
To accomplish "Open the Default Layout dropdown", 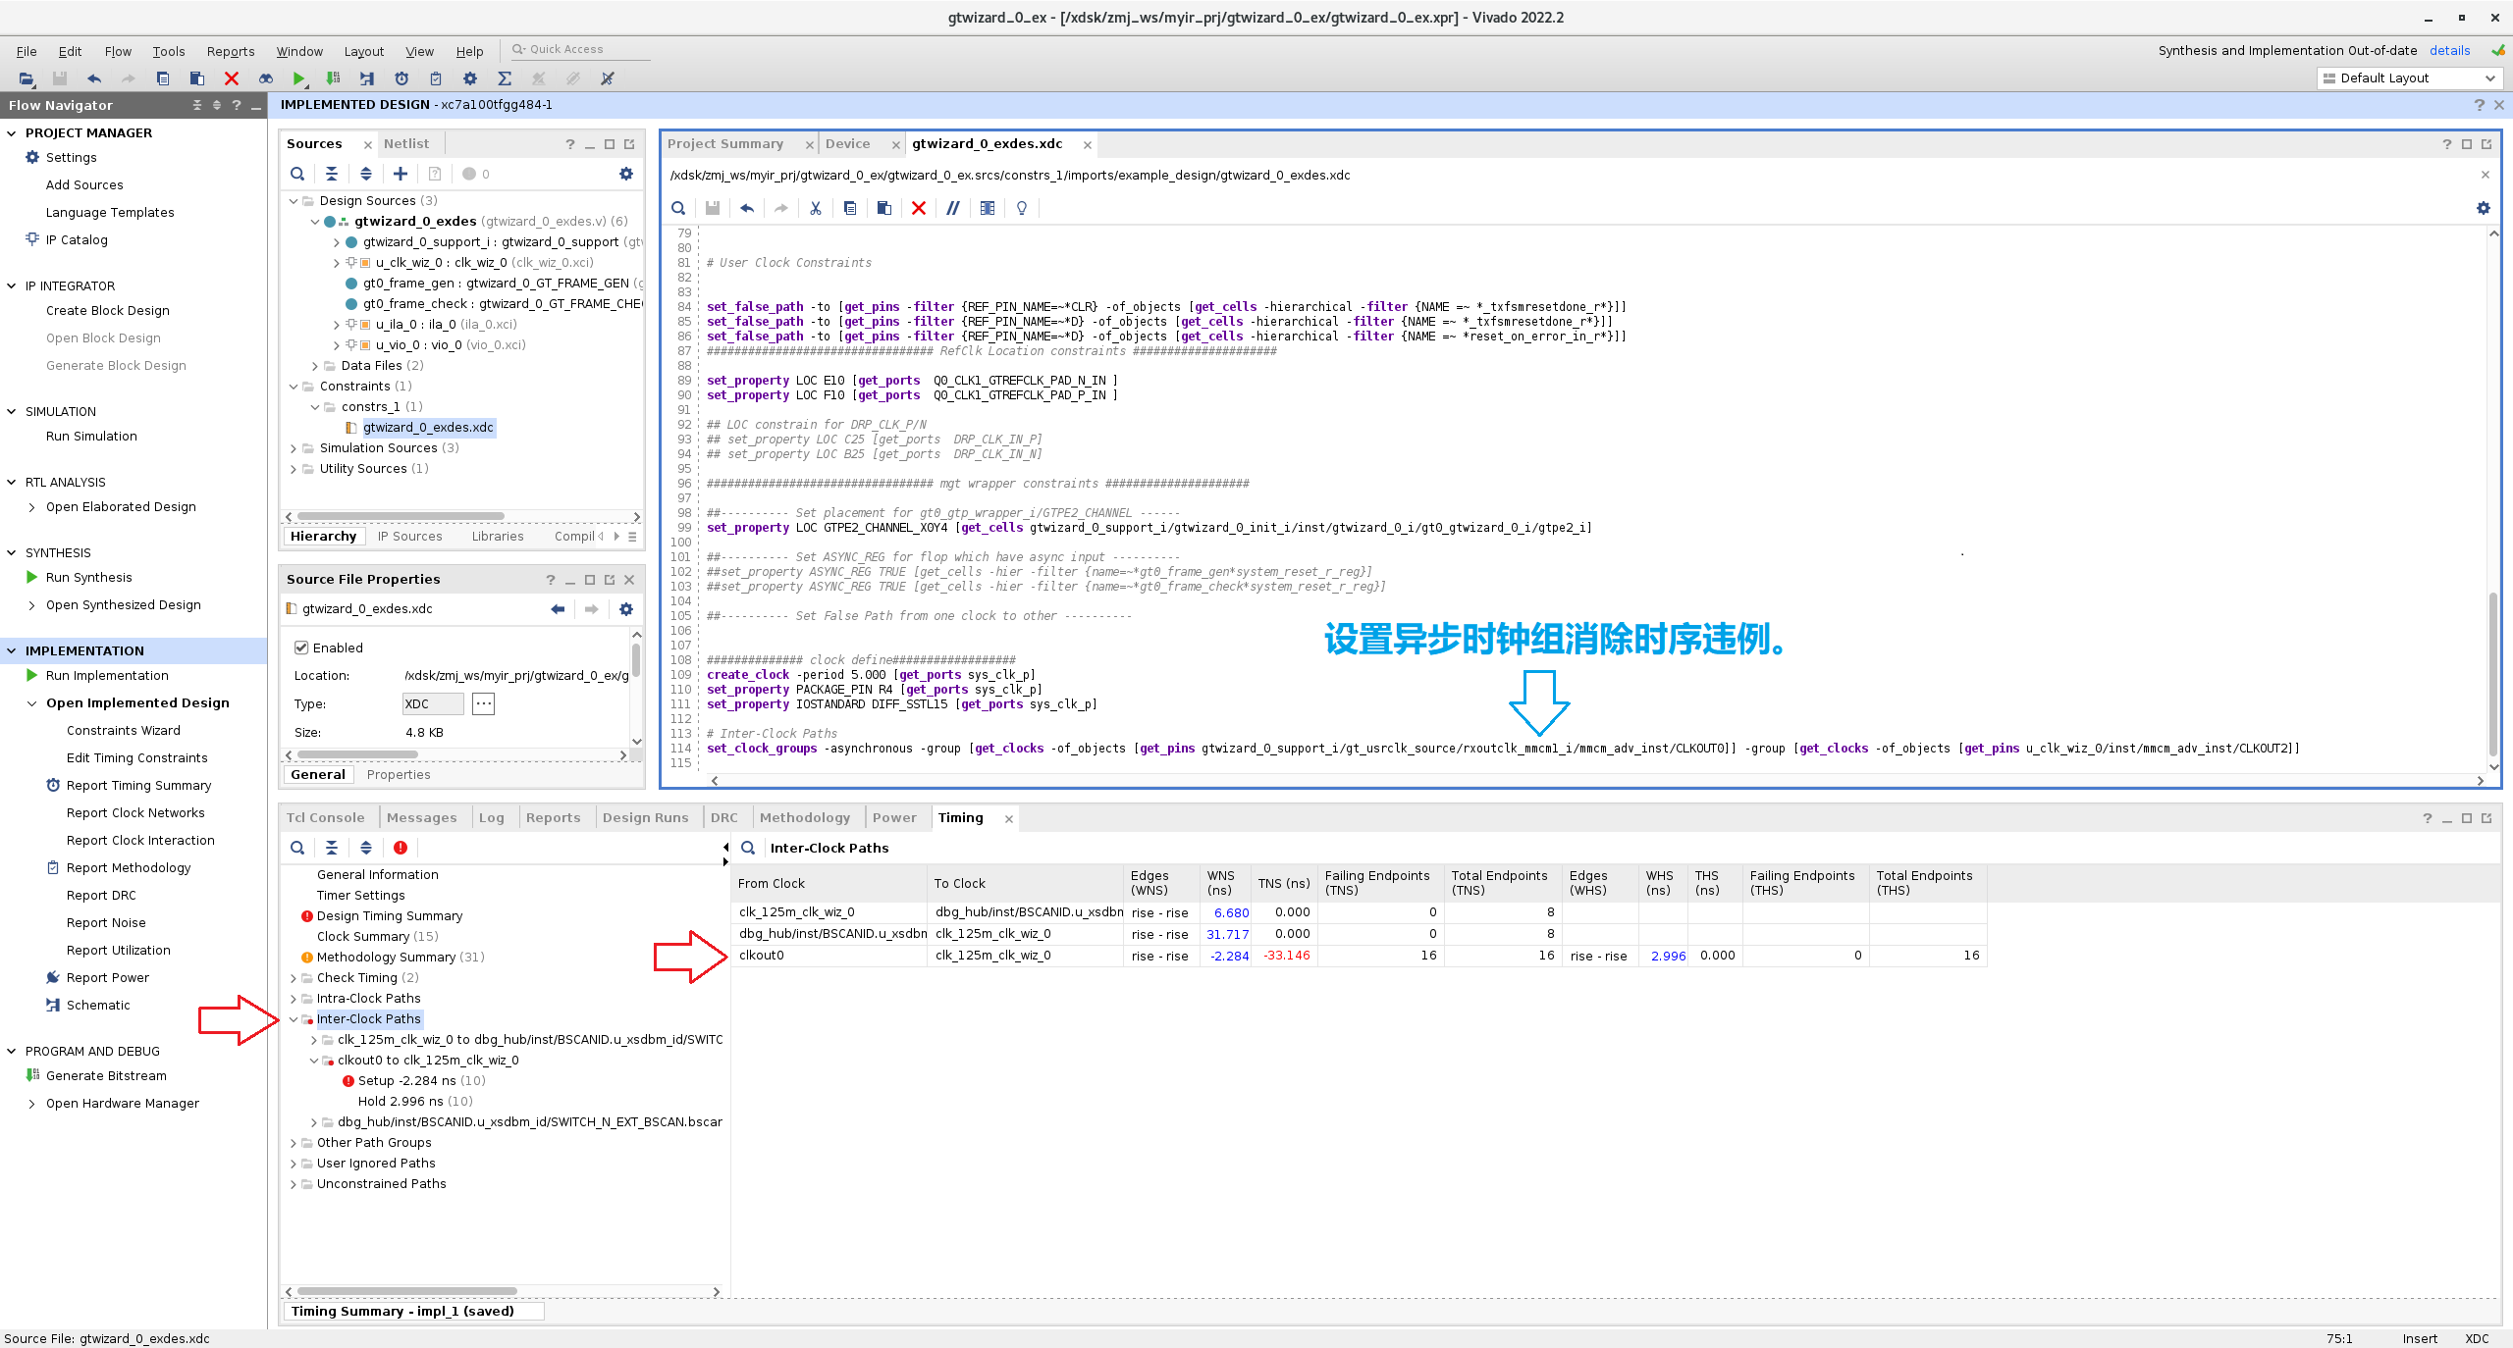I will [2408, 78].
